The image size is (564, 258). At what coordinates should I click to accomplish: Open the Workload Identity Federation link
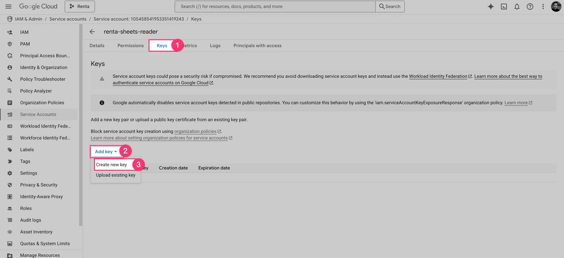(x=438, y=76)
